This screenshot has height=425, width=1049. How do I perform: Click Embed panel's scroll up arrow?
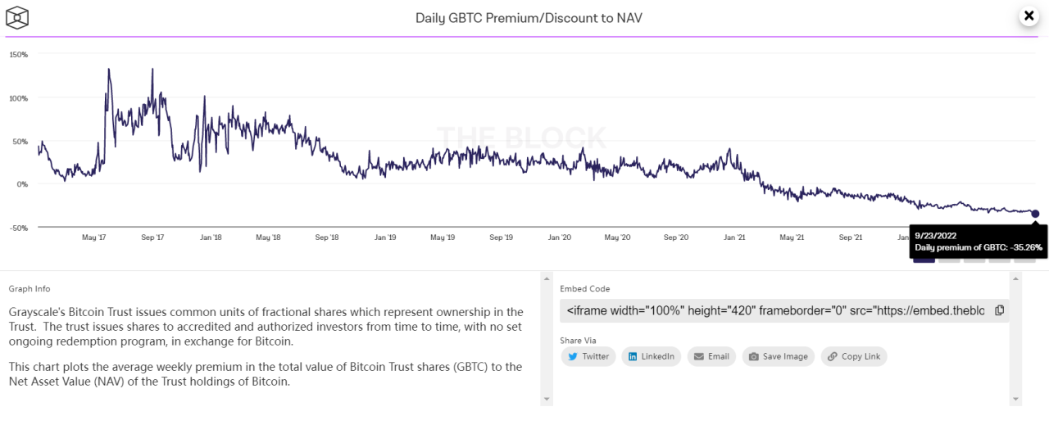[x=1017, y=279]
